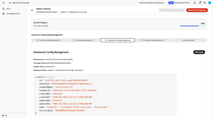Open the Update Manifest tab
This screenshot has width=213, height=118.
click(x=188, y=40)
